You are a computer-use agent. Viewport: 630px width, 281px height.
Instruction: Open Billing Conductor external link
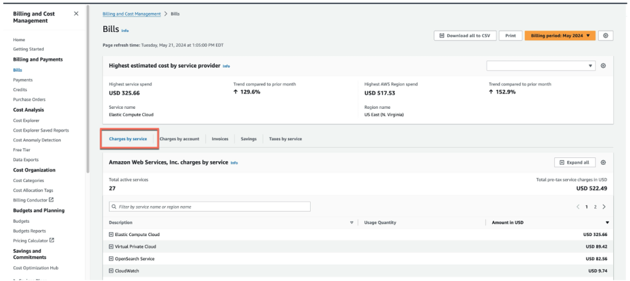click(33, 200)
